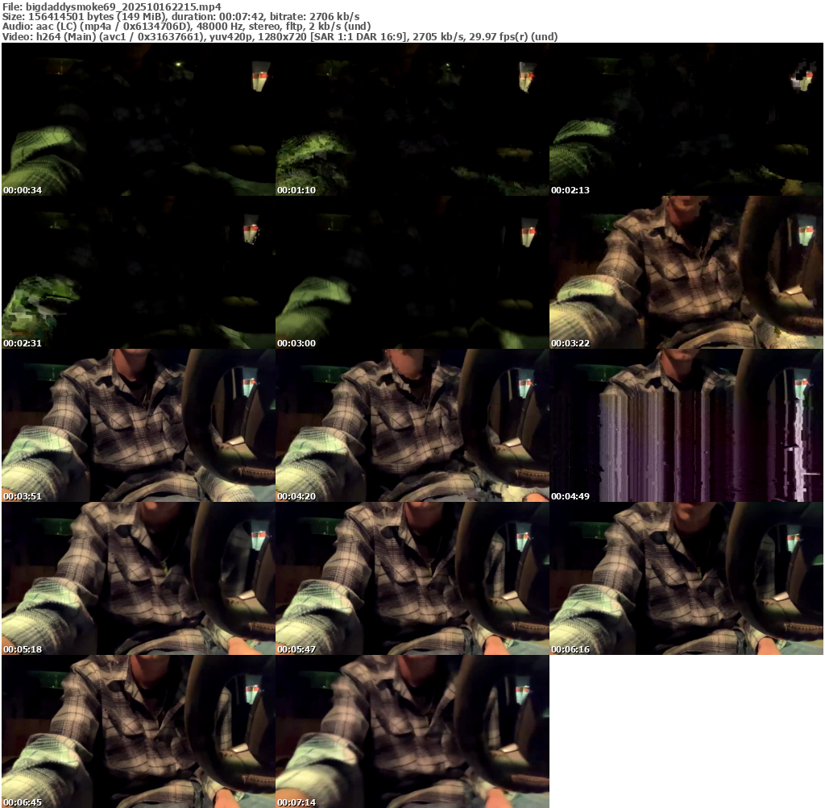825x808 pixels.
Task: Click the Video line with h264 (Main)
Action: coord(280,36)
